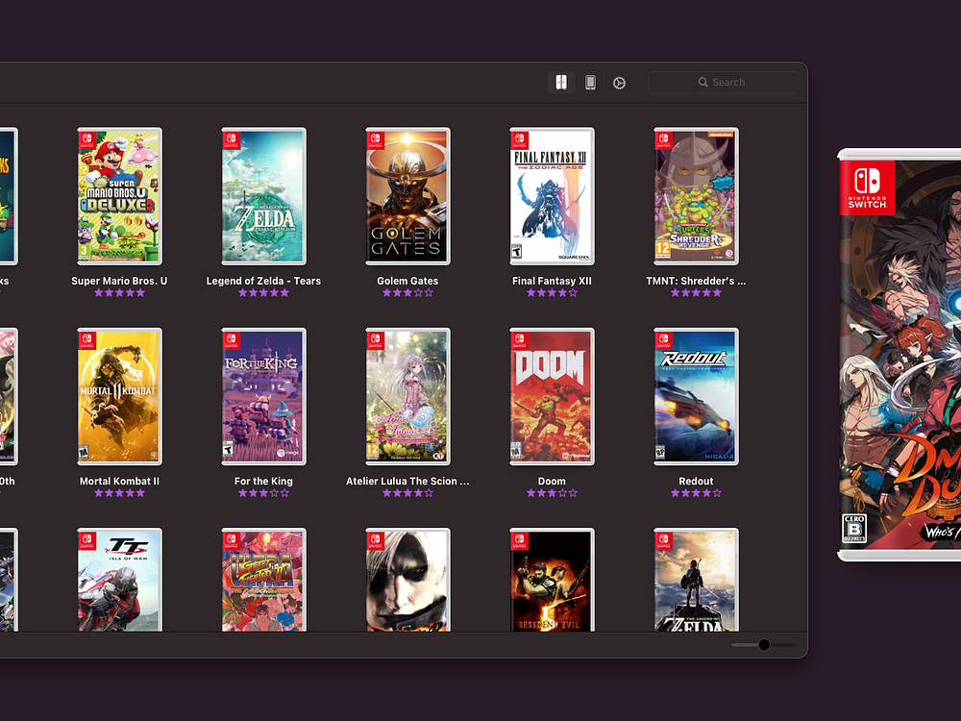Open TMNT Shredder's Revenge cover

pos(696,196)
